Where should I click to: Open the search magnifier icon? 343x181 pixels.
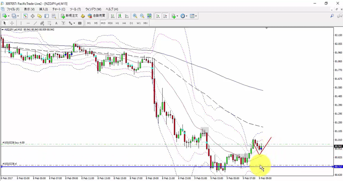point(332,16)
